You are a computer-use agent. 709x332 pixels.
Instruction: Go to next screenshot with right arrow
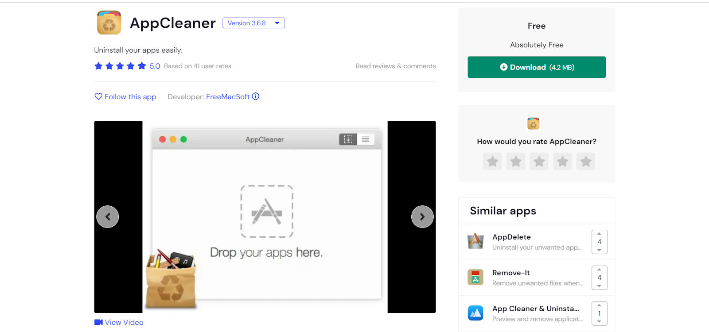pos(422,217)
